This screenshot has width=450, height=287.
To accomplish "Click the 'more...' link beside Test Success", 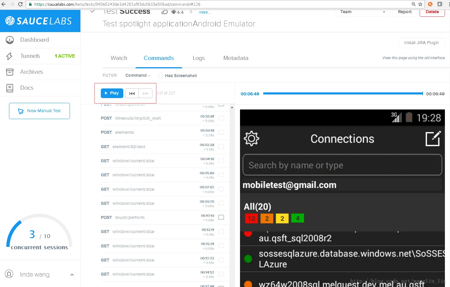I will tap(205, 12).
